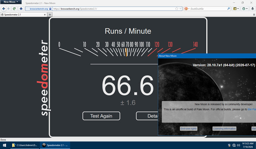Open the New Moon application menu
Screen dimensions: 256x149
[11, 2]
